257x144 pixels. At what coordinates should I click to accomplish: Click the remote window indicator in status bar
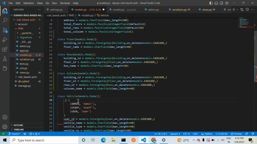pos(3,134)
